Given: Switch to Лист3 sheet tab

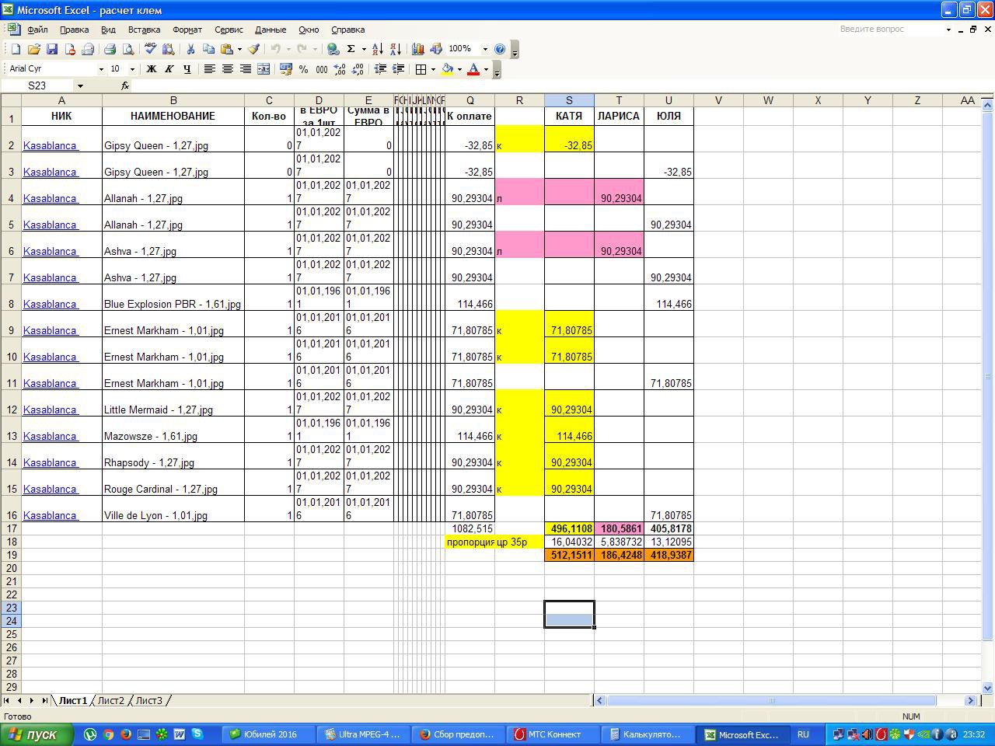Looking at the screenshot, I should 149,700.
